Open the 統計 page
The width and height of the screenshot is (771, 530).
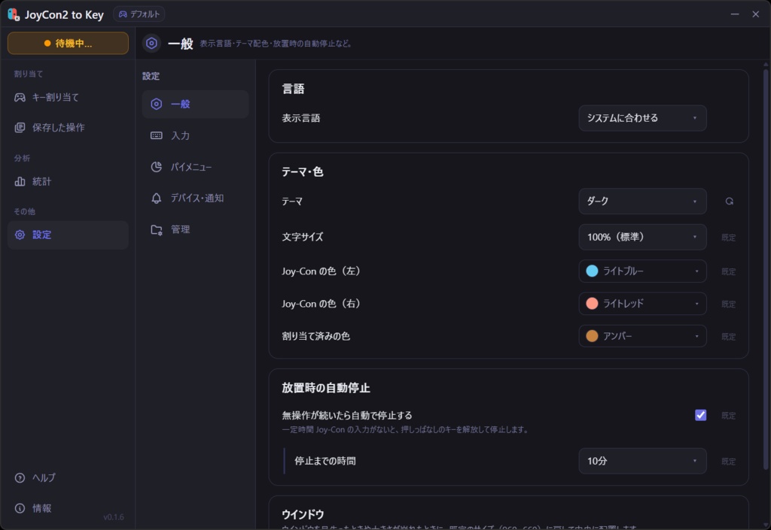(x=68, y=182)
